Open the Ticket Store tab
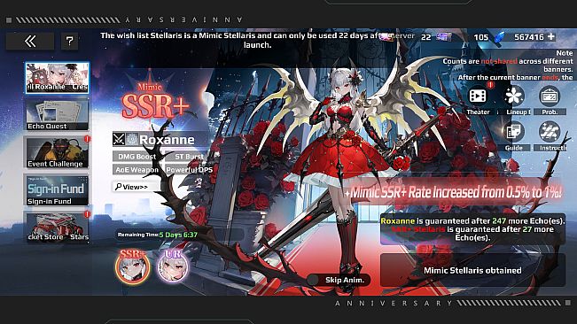Screen dimensions: 577x324 (57, 227)
